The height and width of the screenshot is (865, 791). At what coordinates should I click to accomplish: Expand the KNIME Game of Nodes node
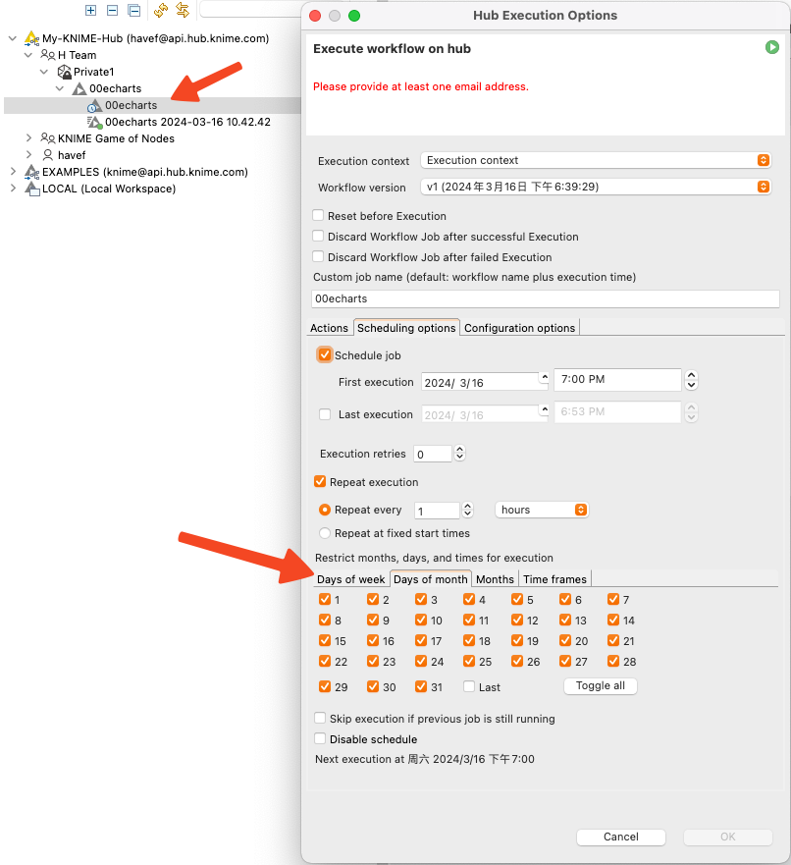click(28, 137)
